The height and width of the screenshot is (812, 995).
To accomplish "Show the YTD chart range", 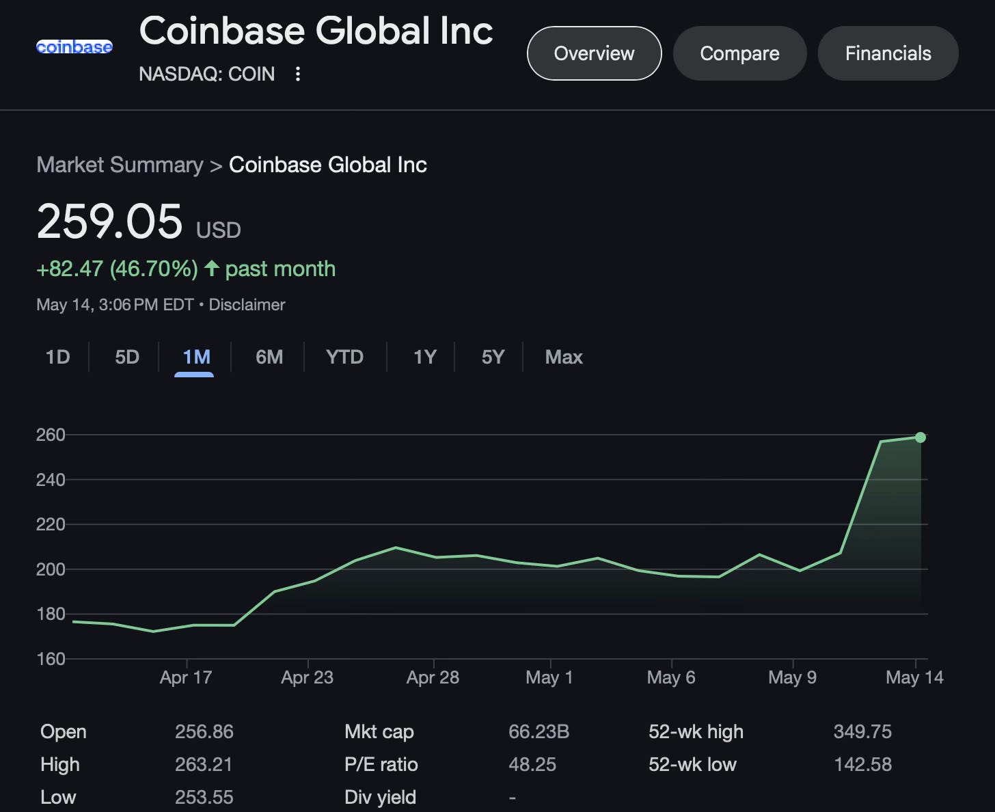I will (x=344, y=357).
